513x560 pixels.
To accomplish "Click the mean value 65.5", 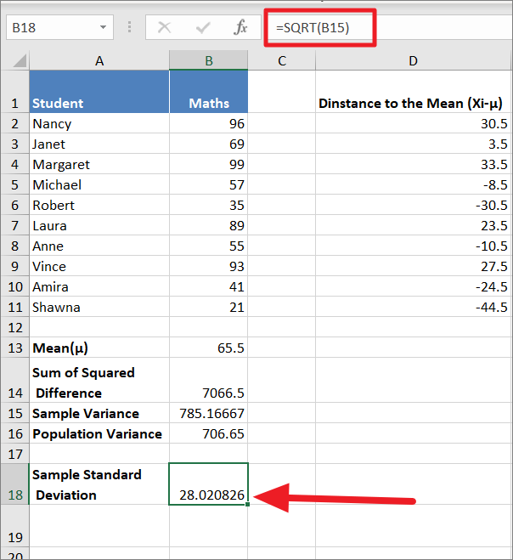I will [x=208, y=348].
